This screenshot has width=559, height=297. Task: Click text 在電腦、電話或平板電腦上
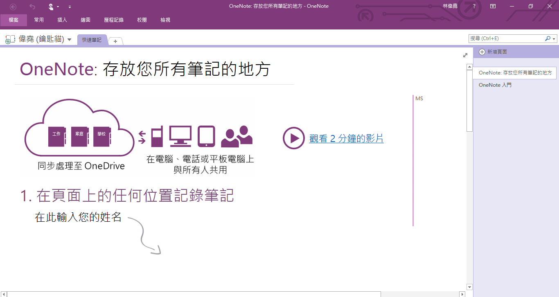click(200, 159)
